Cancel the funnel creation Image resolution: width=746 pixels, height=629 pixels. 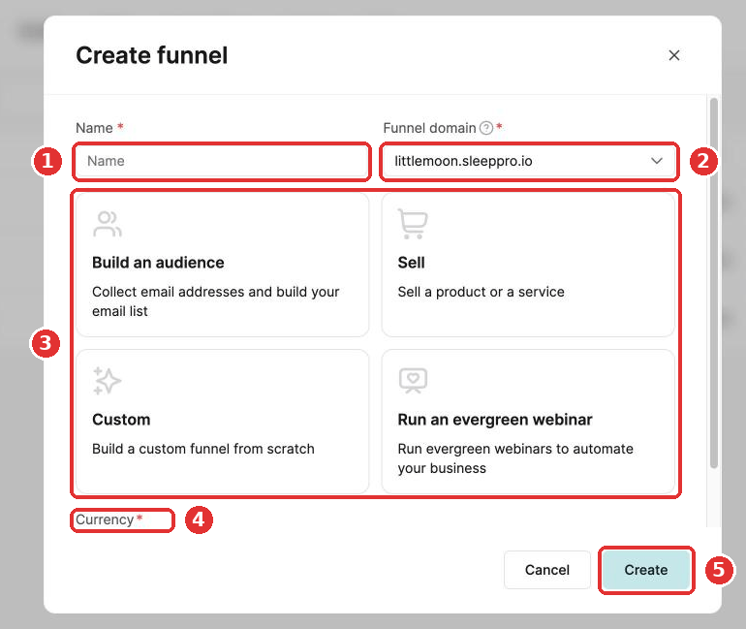[547, 570]
